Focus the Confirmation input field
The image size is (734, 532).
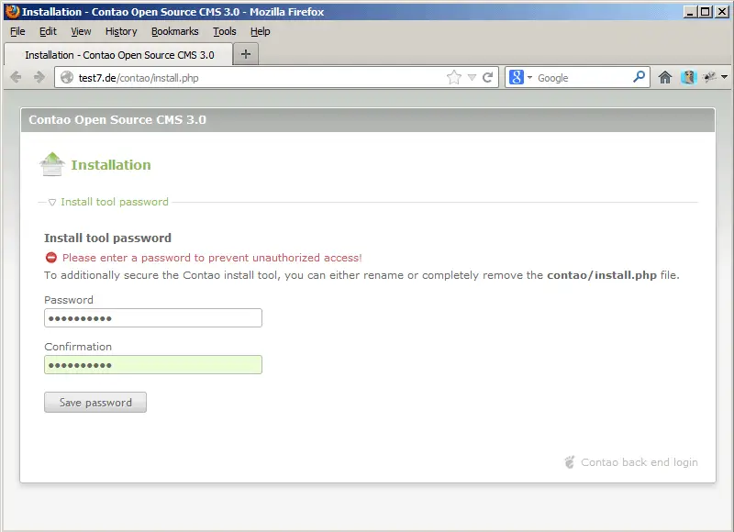tap(153, 365)
